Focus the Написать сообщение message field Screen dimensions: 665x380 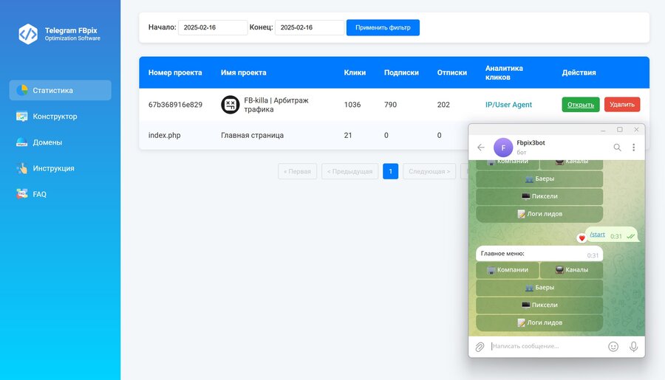[546, 346]
